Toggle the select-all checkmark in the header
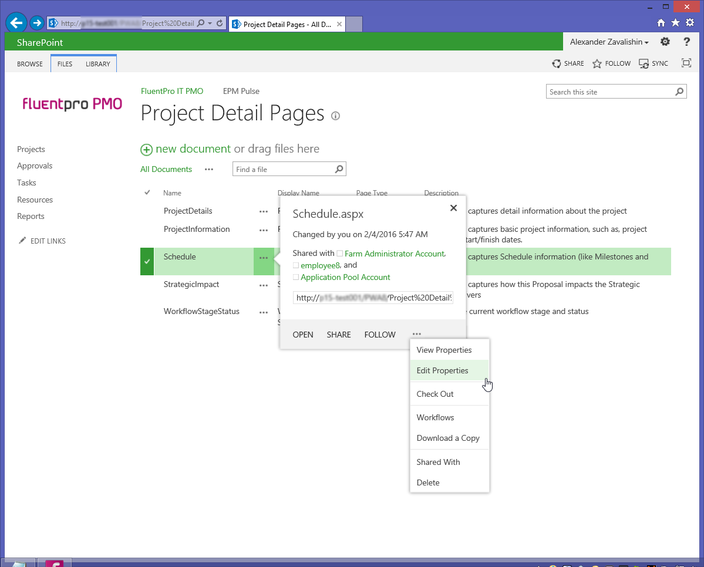 click(x=147, y=193)
